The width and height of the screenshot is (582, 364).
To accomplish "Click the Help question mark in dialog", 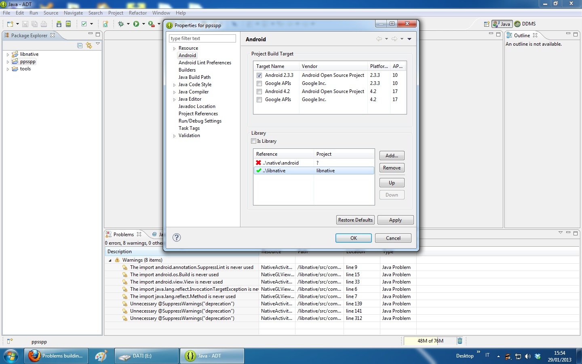I will coord(177,237).
